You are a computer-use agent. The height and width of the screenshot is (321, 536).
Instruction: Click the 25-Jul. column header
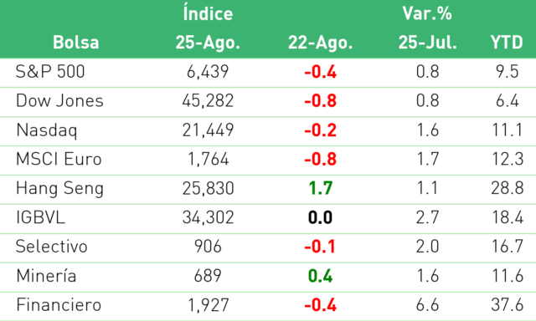point(428,43)
